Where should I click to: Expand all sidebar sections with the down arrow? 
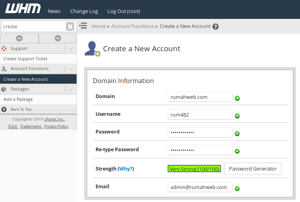pyautogui.click(x=58, y=38)
